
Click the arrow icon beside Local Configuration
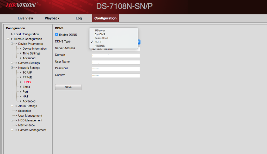(12, 34)
